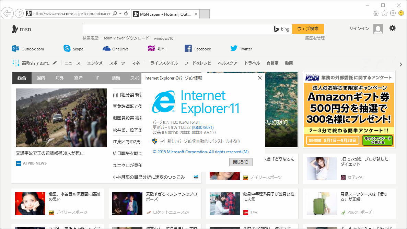This screenshot has width=407, height=229.
Task: Open the ライフスタイル navigation item
Action: (164, 63)
